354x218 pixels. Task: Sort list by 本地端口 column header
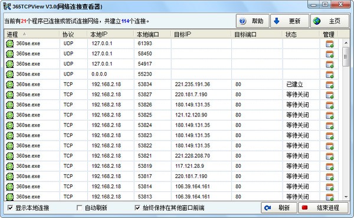pos(152,34)
